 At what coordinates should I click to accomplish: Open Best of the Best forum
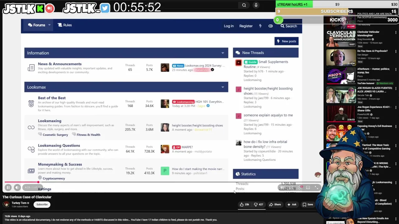coord(52,98)
